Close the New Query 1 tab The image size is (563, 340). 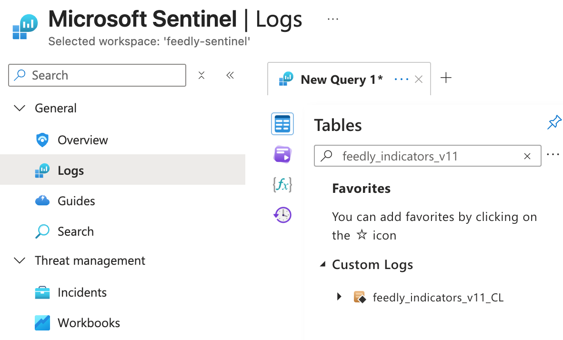[x=419, y=80]
